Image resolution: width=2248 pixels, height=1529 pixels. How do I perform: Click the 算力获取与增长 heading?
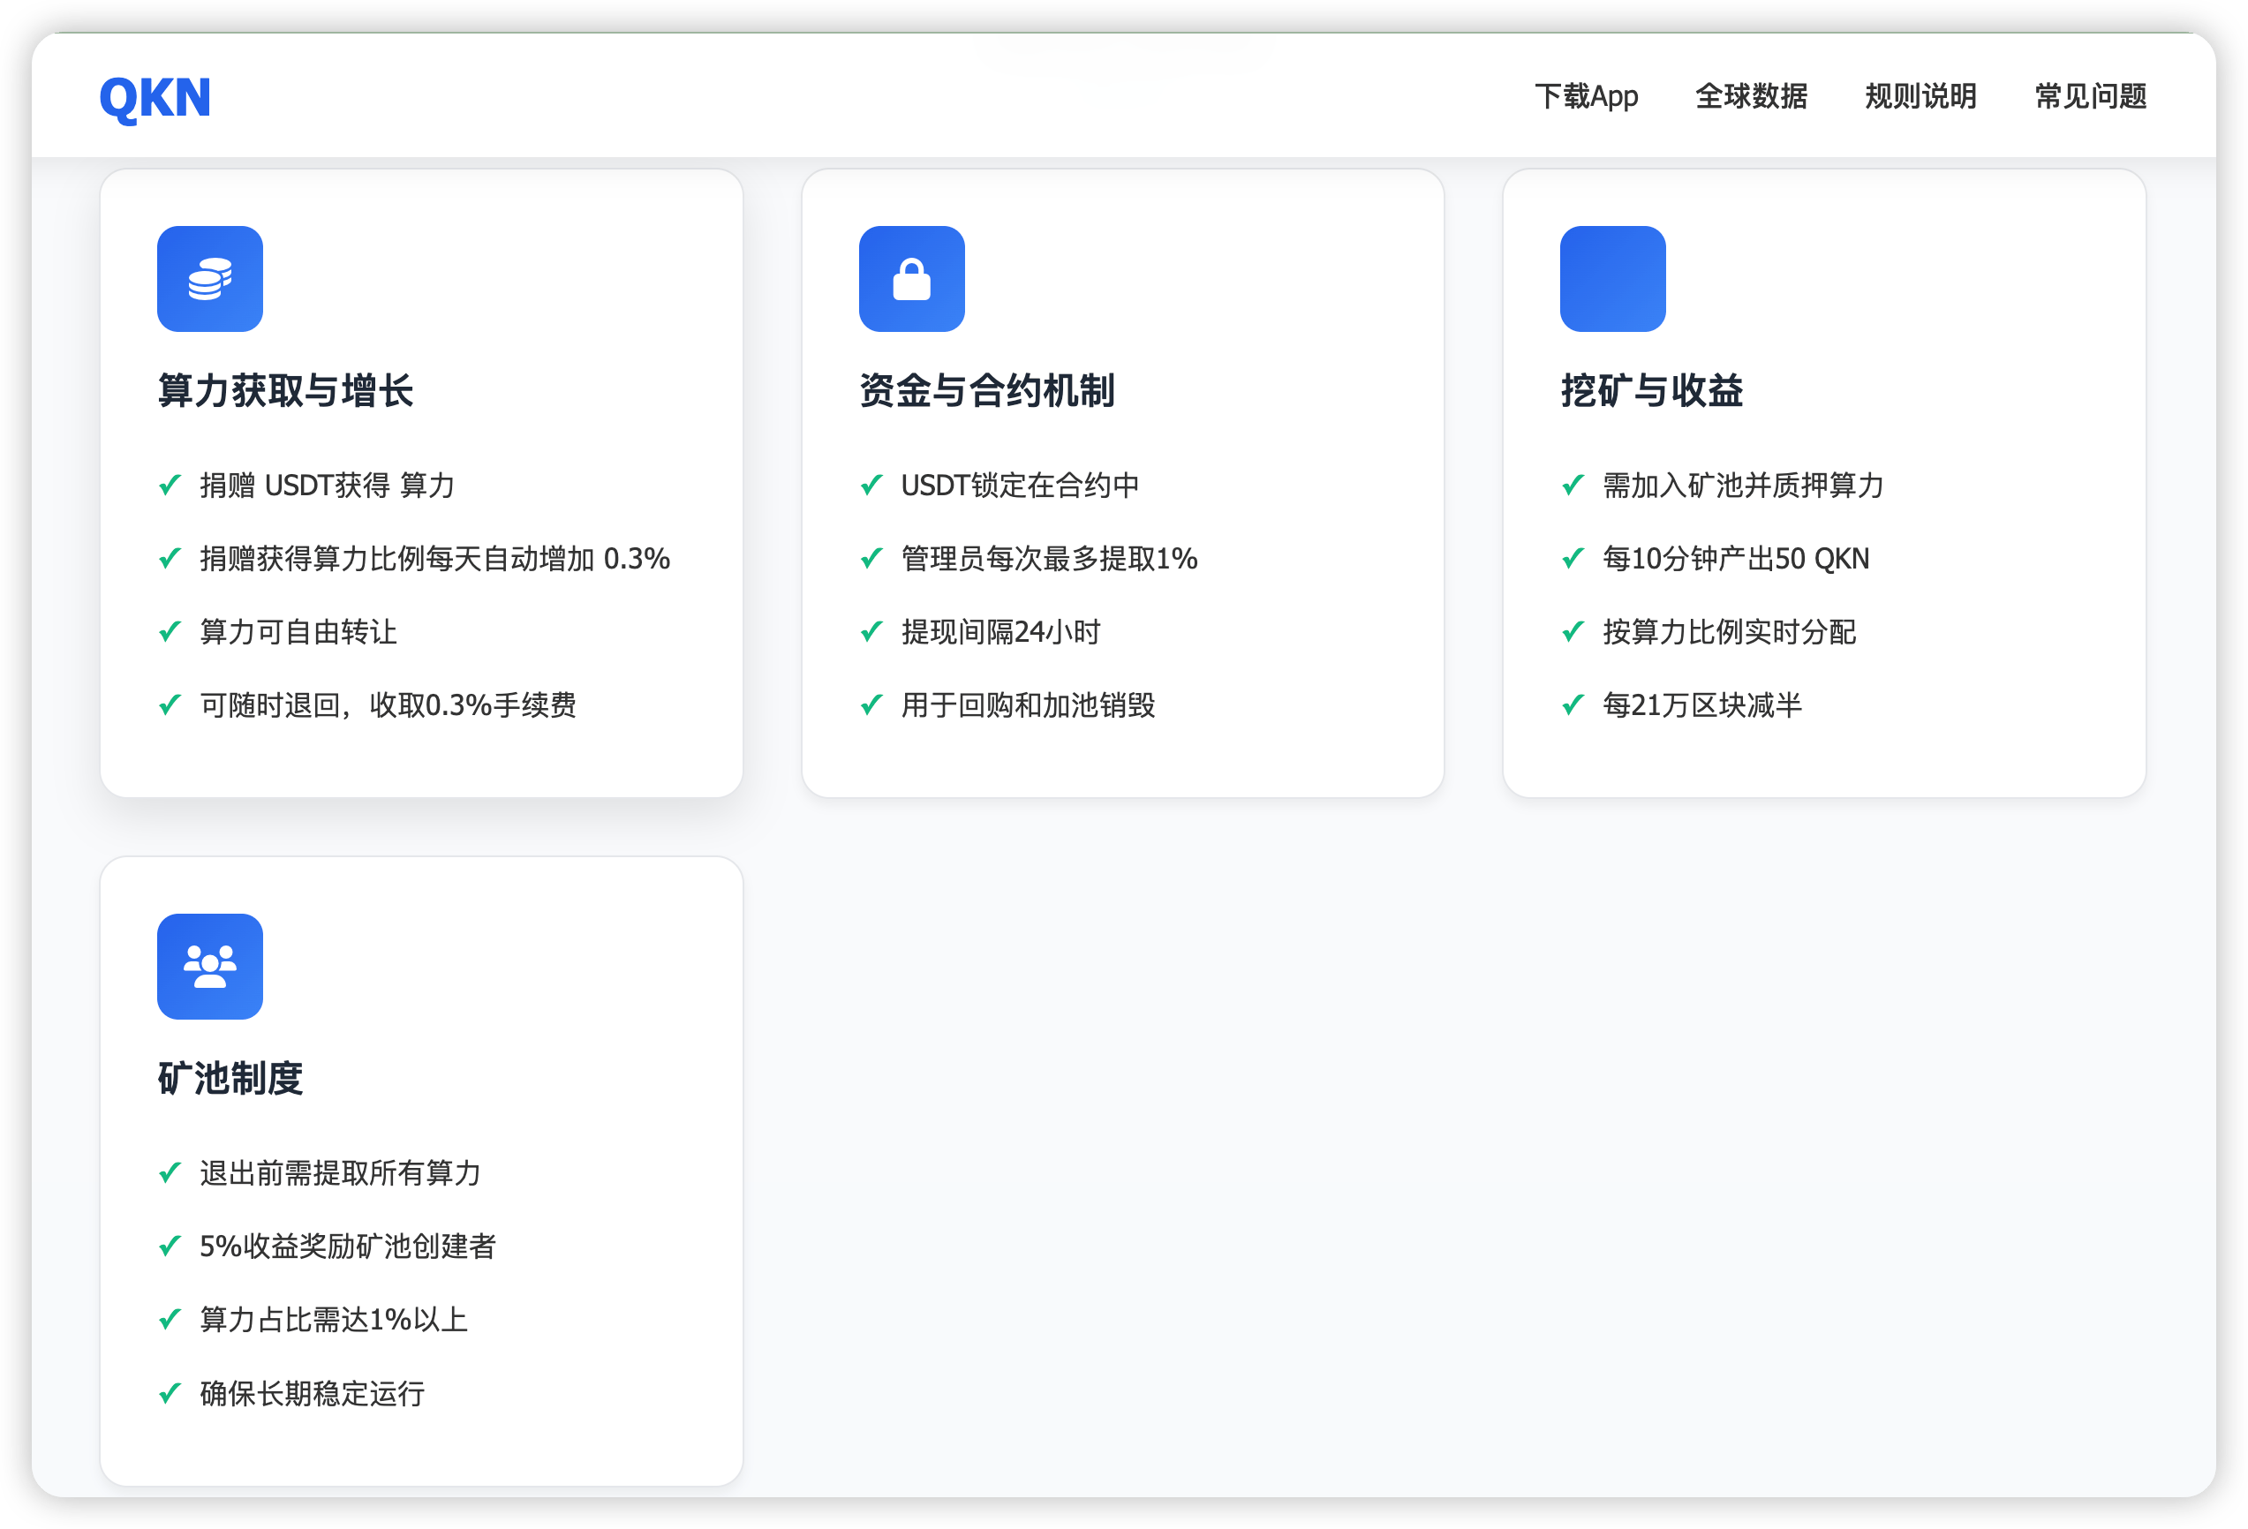click(x=285, y=391)
